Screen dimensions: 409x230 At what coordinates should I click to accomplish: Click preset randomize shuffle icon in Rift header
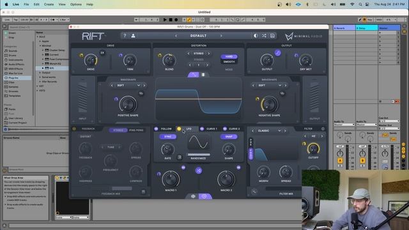pyautogui.click(x=264, y=36)
